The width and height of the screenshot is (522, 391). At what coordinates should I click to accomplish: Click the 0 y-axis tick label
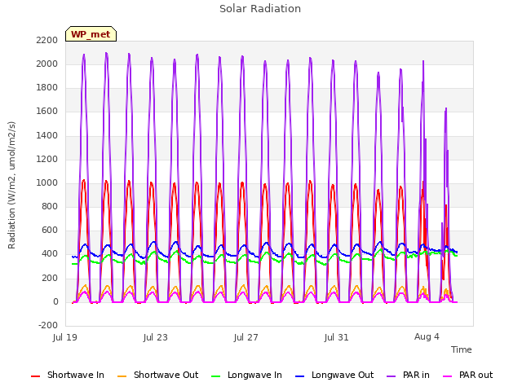click(x=55, y=301)
